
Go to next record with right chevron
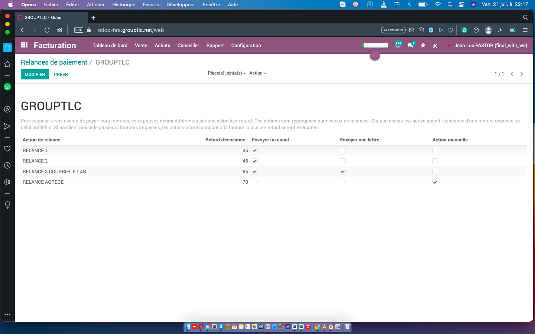point(522,74)
